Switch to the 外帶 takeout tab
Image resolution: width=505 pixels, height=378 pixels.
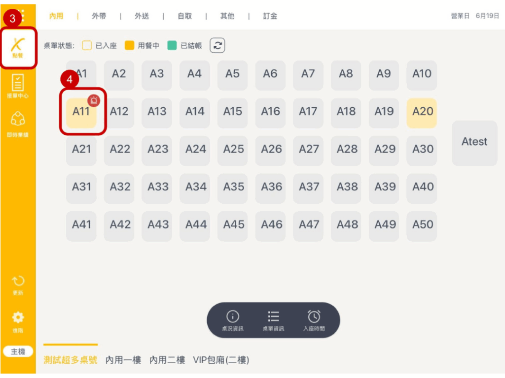click(99, 16)
